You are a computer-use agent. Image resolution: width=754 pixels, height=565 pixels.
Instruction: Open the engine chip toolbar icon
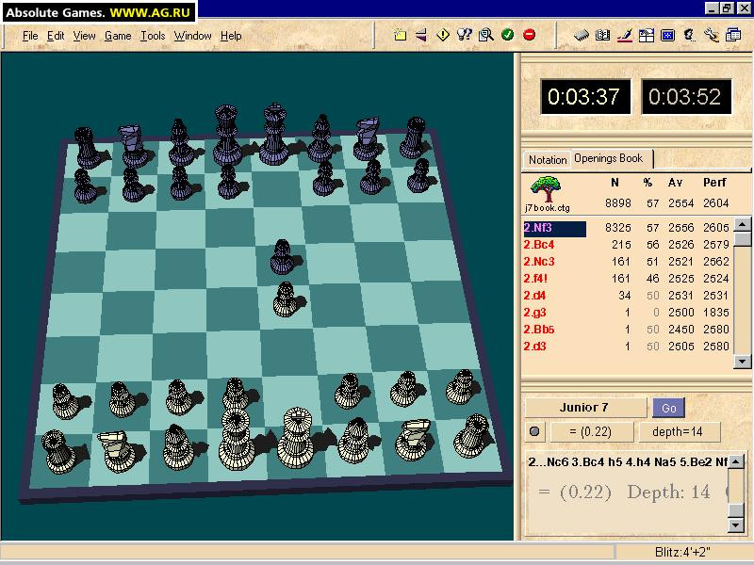(581, 35)
